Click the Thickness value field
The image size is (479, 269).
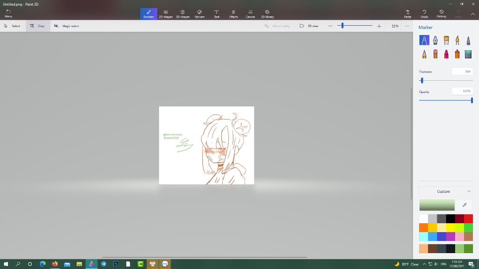point(463,71)
